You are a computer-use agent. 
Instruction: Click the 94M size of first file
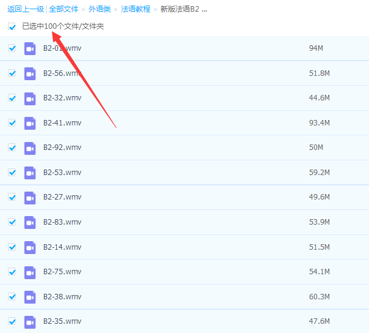pos(316,48)
